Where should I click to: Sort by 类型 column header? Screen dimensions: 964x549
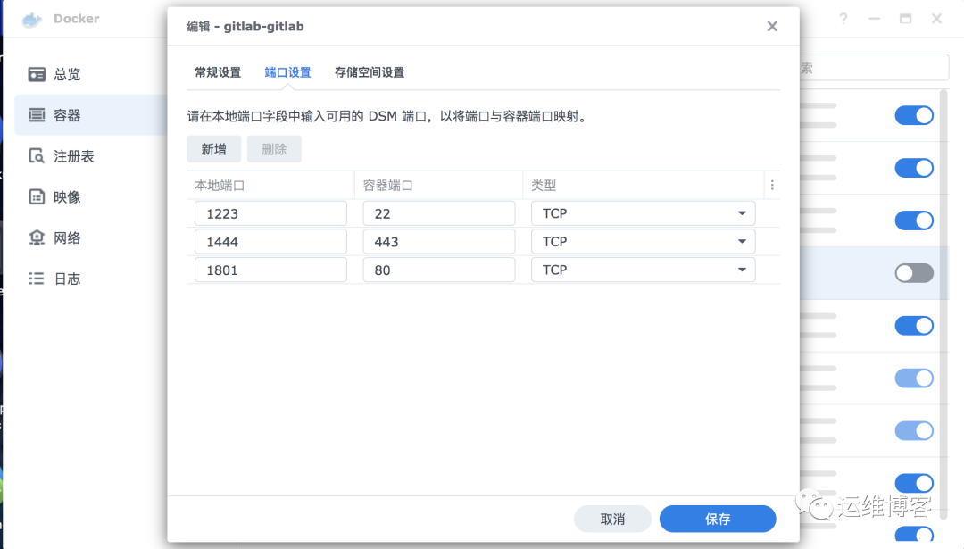(x=643, y=185)
